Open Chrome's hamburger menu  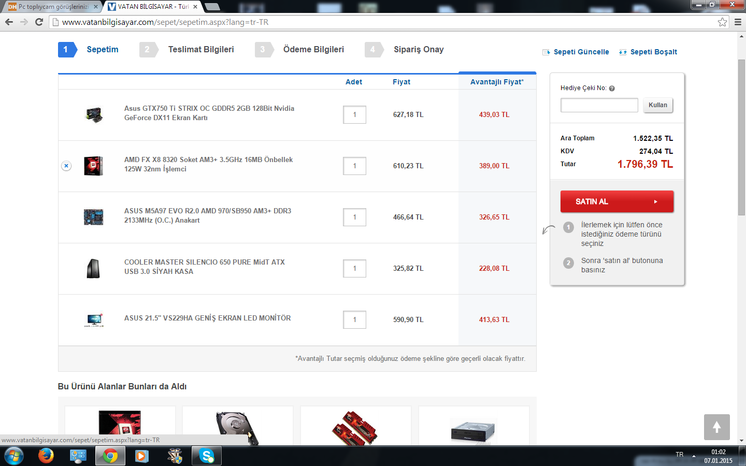coord(738,22)
